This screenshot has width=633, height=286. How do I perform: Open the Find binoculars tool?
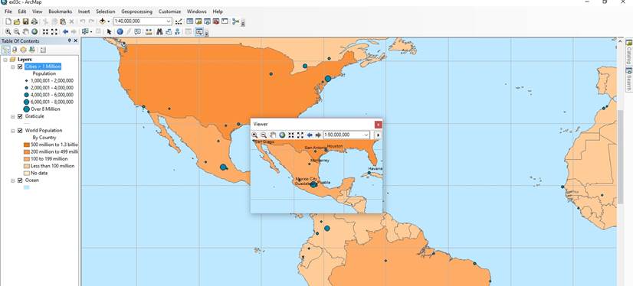[x=159, y=32]
